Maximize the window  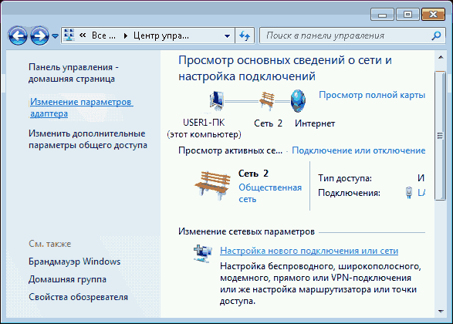click(407, 15)
